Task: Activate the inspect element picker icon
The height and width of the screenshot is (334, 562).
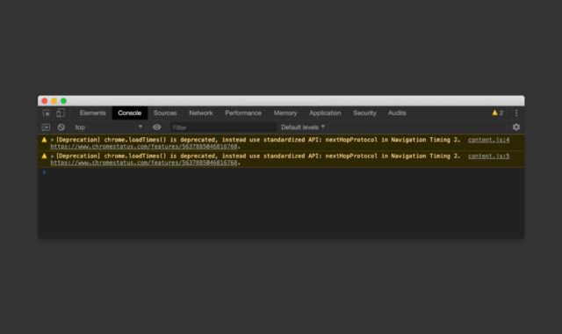Action: (47, 113)
